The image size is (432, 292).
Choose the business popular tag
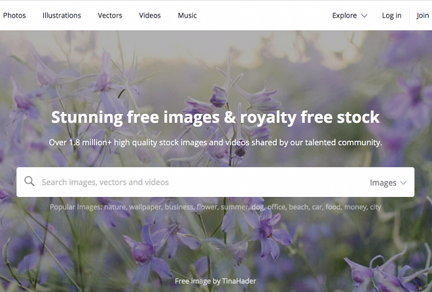179,206
